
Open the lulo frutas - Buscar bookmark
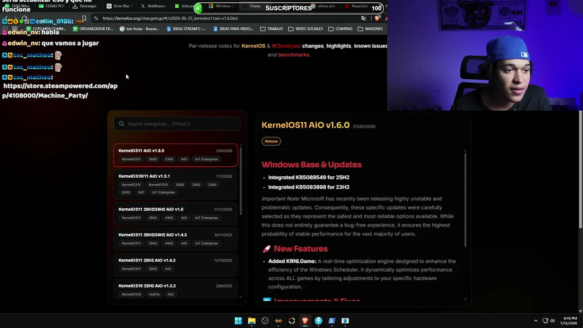click(x=139, y=29)
